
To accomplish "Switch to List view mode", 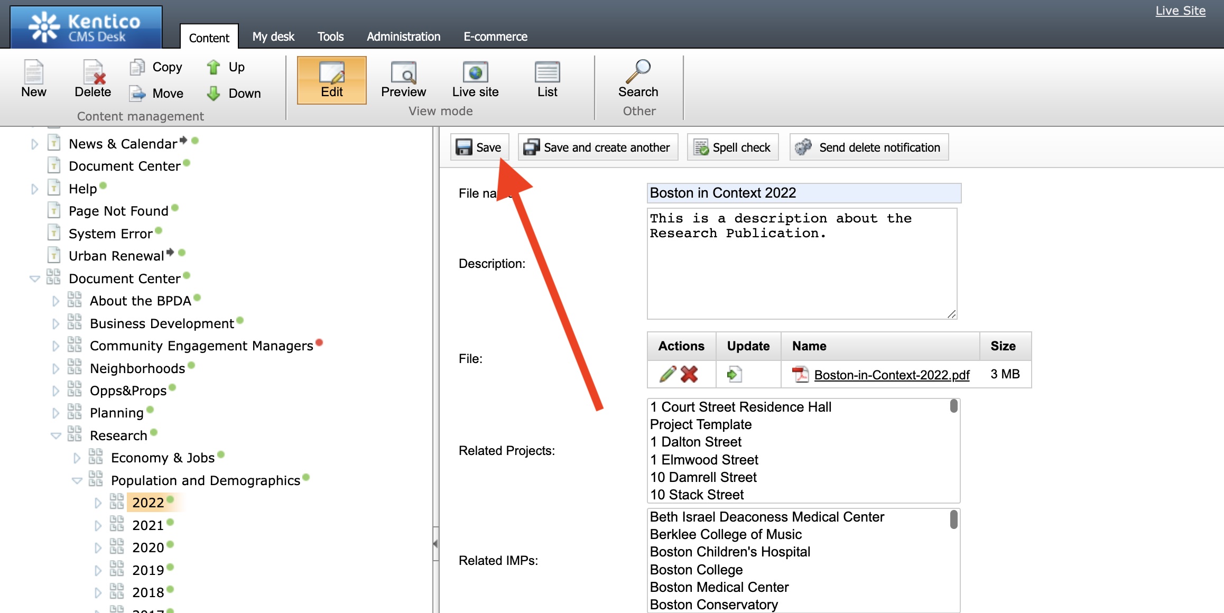I will 547,73.
